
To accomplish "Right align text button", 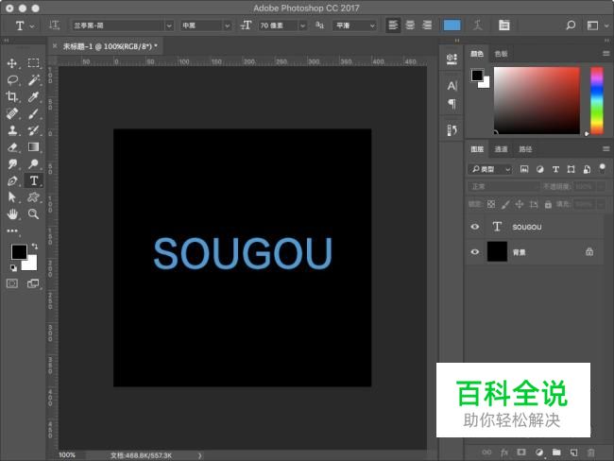I will 427,26.
